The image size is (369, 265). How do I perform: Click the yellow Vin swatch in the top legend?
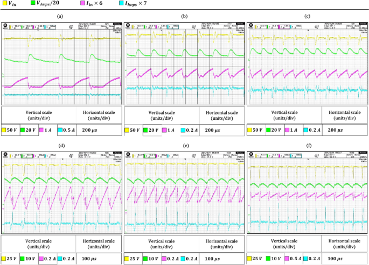(5, 3)
